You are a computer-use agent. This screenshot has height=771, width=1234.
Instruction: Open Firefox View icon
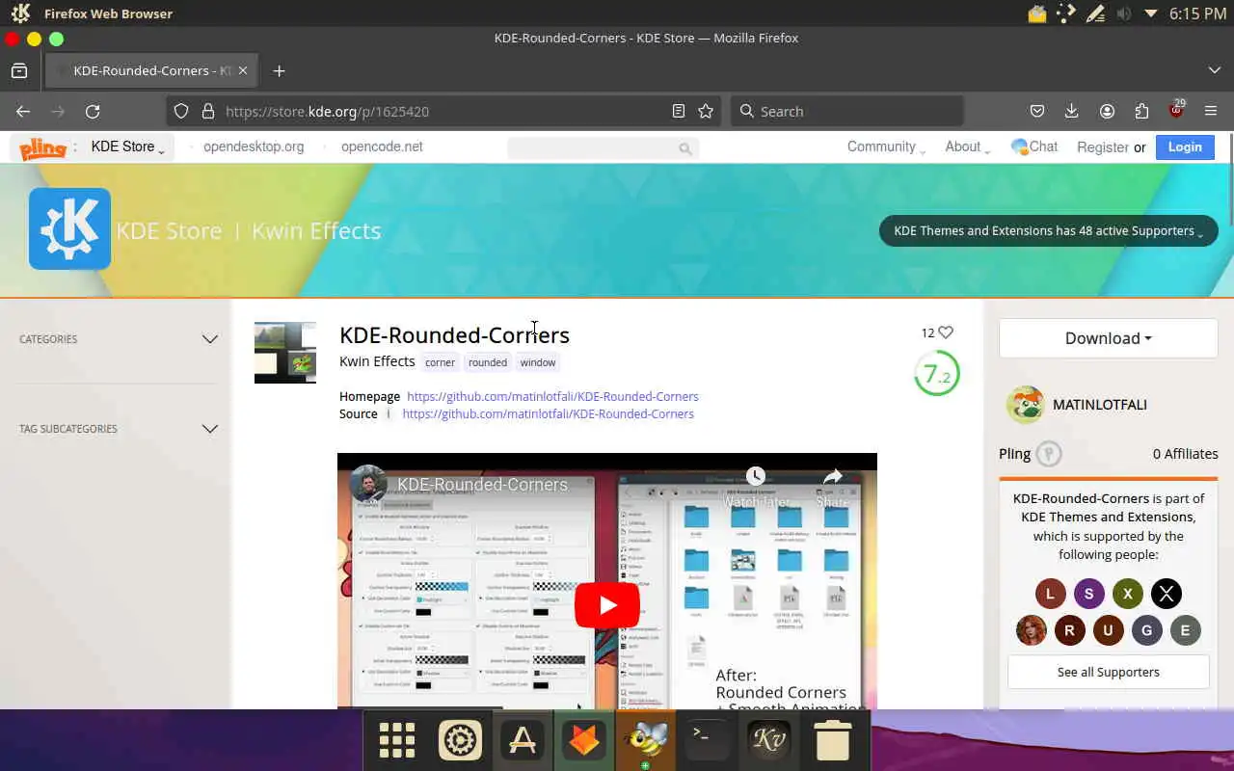point(19,70)
